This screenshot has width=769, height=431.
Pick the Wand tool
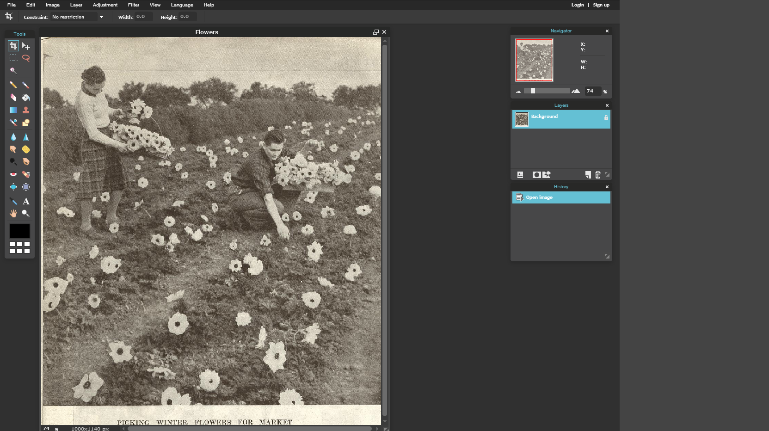pyautogui.click(x=13, y=71)
